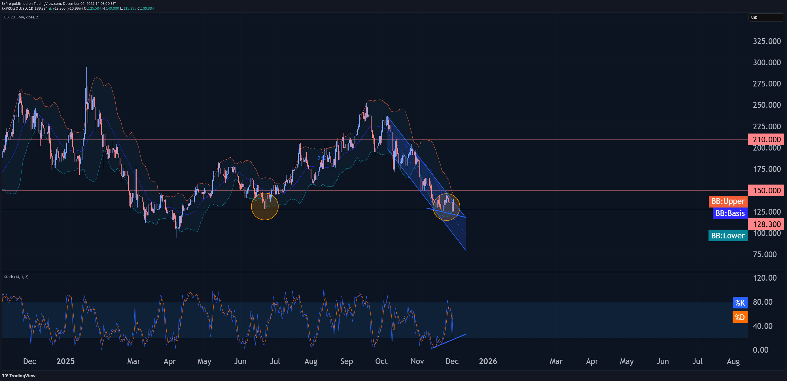787x381 pixels.
Task: Expand the 210.000 resistance level label
Action: (x=766, y=140)
